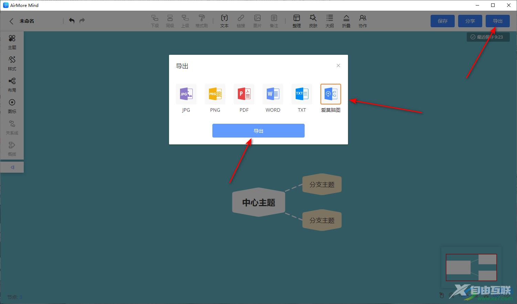Redo the last action

[x=82, y=21]
